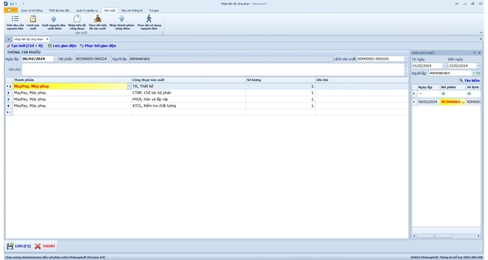Open the Đến ngày date dropdown
488x260 pixels.
pos(479,66)
